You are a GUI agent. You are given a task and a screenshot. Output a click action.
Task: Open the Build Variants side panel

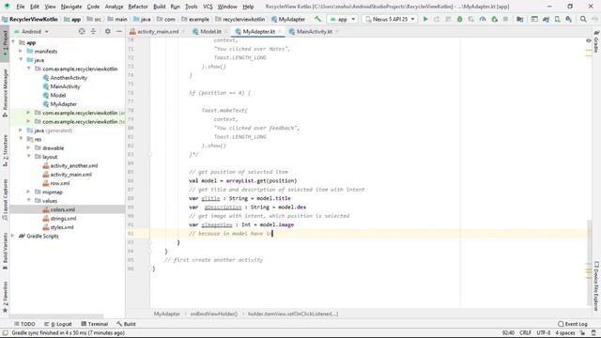pyautogui.click(x=5, y=251)
